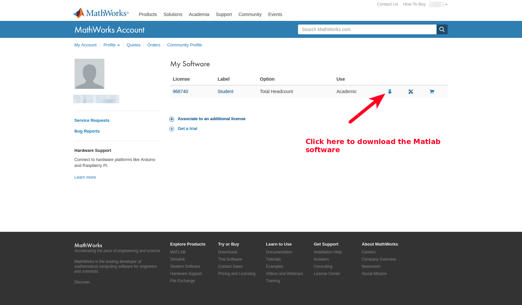Click the Academic use cell
Image resolution: width=522 pixels, height=305 pixels.
pyautogui.click(x=346, y=91)
